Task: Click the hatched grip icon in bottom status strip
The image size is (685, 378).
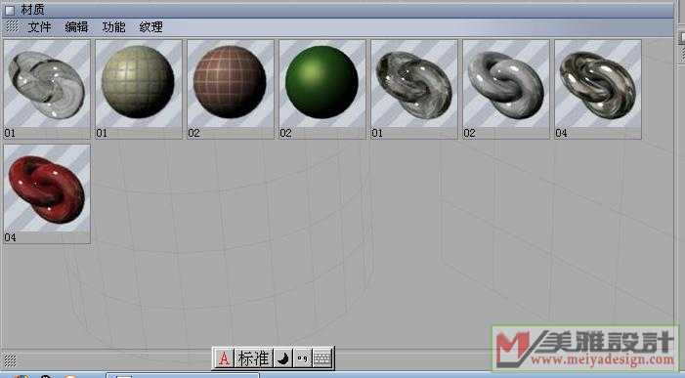Action: tap(10, 360)
